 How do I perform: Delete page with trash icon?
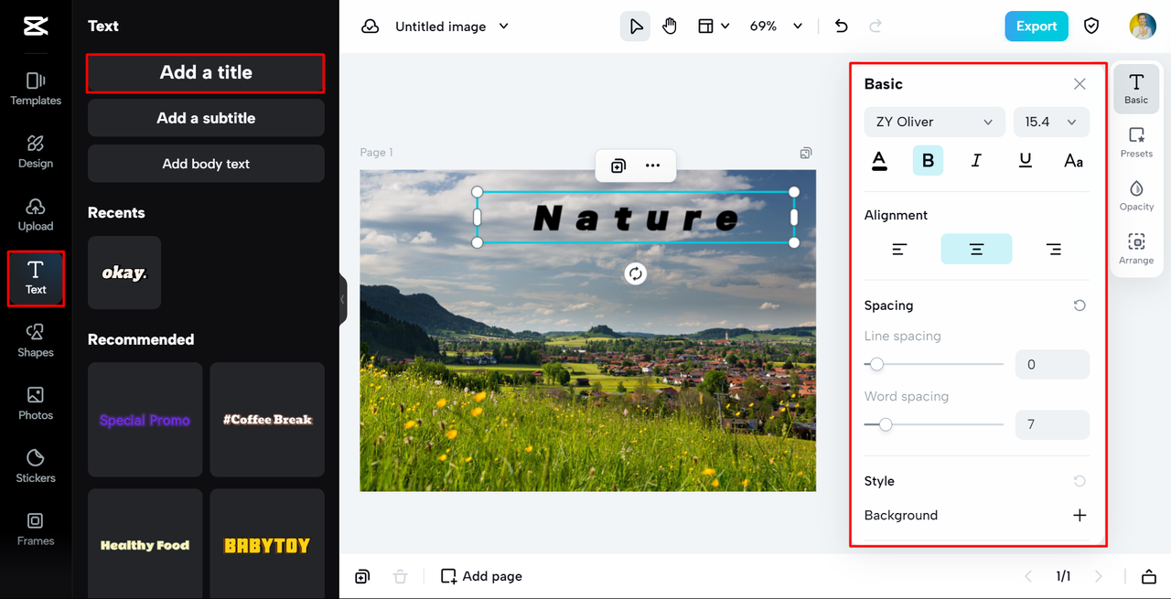400,576
